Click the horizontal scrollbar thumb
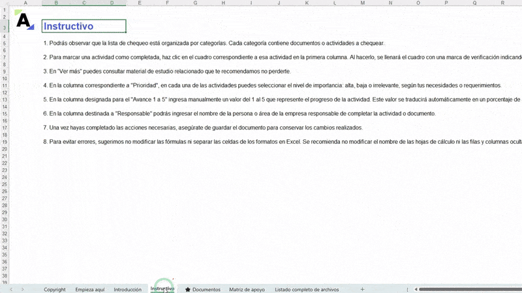 pos(470,289)
